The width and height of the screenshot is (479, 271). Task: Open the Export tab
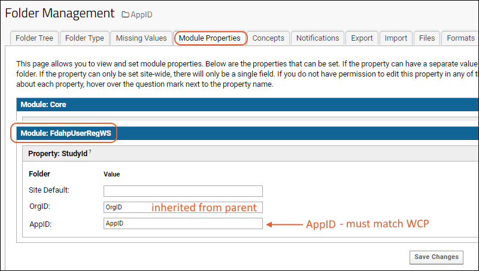(362, 38)
